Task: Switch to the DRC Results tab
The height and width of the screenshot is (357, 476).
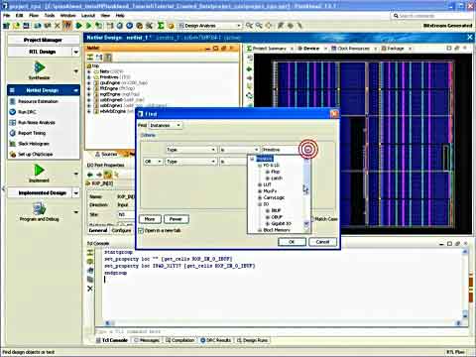Action: click(x=215, y=340)
